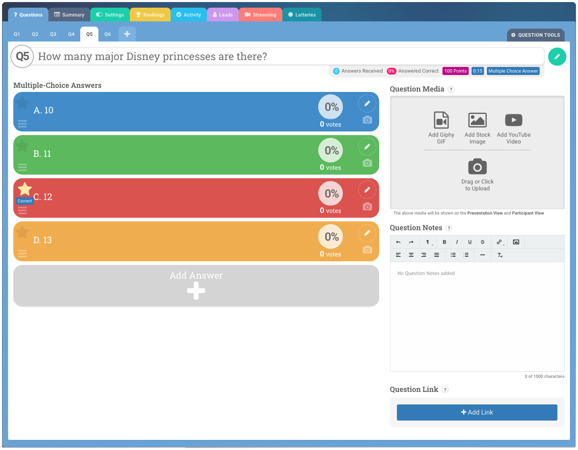Click the camera Drag or Click to Upload
Image resolution: width=578 pixels, height=450 pixels.
tap(477, 167)
